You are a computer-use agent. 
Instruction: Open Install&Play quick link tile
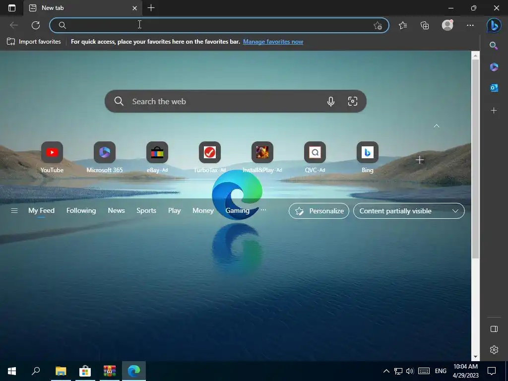[x=262, y=157]
